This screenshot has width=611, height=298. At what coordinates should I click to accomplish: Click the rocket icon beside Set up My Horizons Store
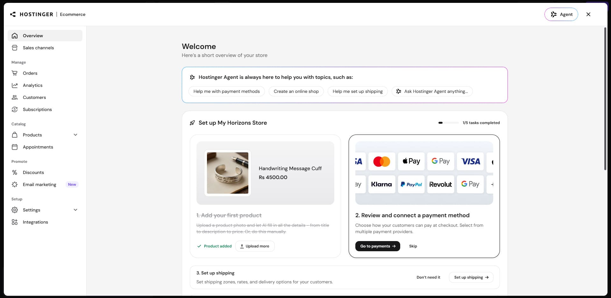[x=192, y=123]
